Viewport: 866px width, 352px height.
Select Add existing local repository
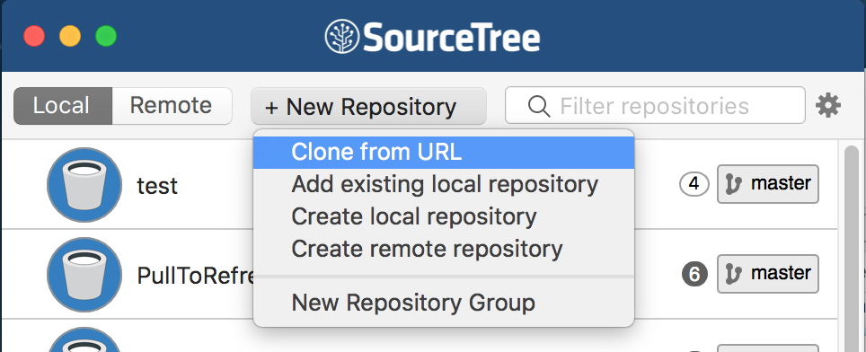pyautogui.click(x=444, y=184)
